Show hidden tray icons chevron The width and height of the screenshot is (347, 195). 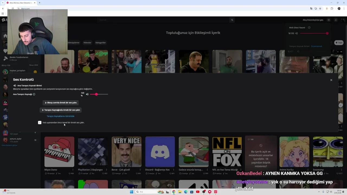point(319,192)
